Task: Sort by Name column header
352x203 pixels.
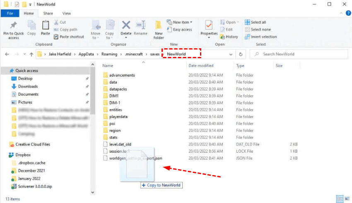Action: click(x=108, y=66)
